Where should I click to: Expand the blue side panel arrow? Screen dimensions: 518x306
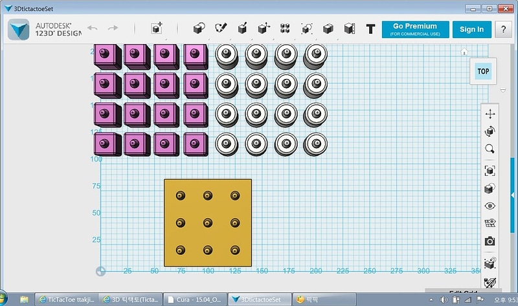click(x=512, y=195)
